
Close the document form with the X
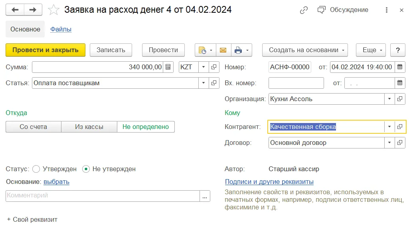click(x=401, y=10)
